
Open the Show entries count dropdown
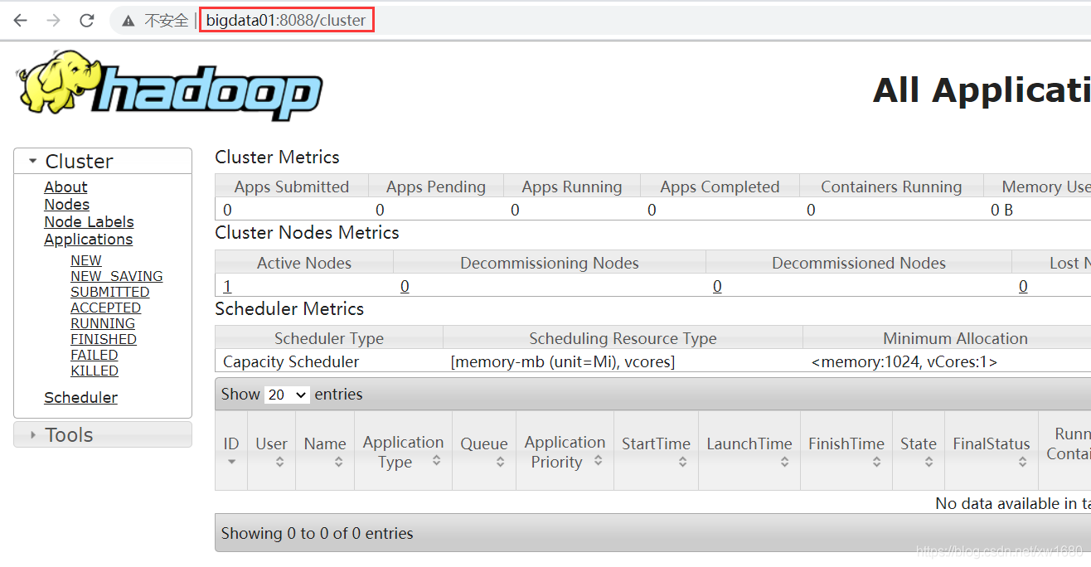(x=287, y=395)
